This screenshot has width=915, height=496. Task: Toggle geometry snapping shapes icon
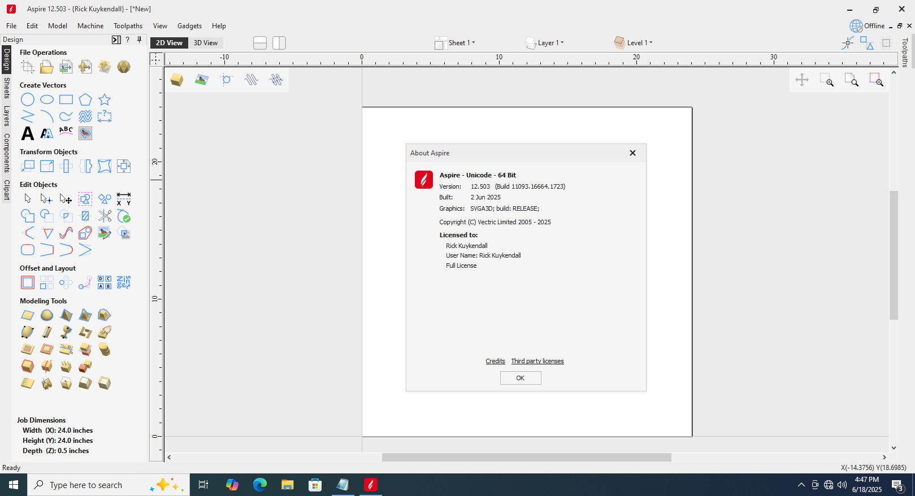click(x=866, y=43)
